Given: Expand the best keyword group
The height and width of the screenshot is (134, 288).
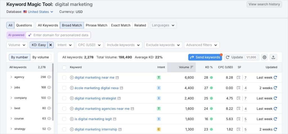Looking at the screenshot, I should pyautogui.click(x=11, y=108).
